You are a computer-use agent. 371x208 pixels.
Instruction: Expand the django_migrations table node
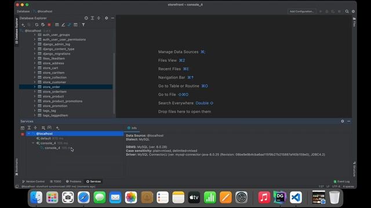coord(35,54)
